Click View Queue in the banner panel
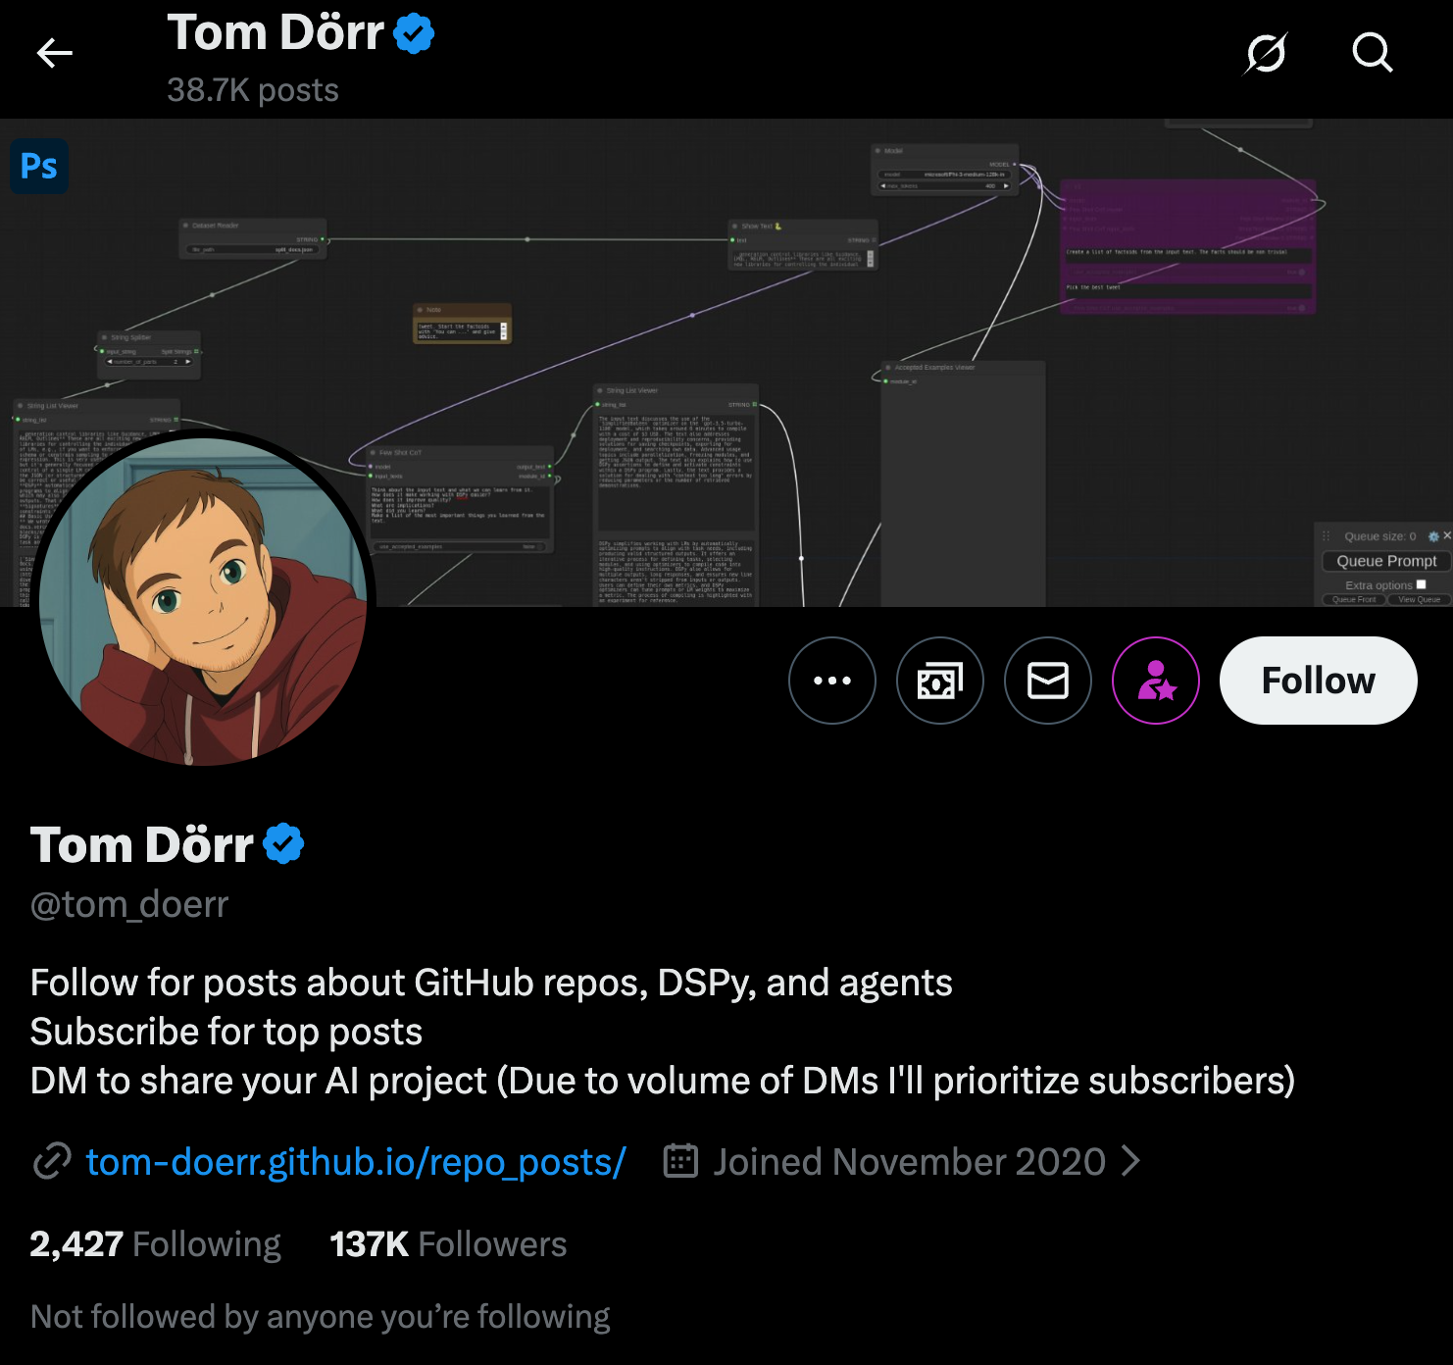The width and height of the screenshot is (1453, 1365). (1419, 599)
